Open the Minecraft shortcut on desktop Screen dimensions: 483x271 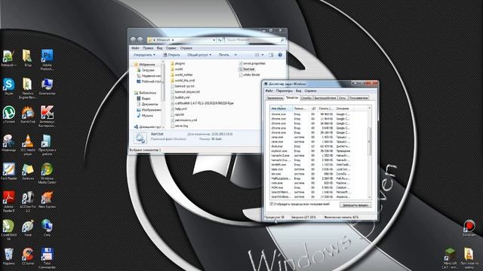coord(450,259)
